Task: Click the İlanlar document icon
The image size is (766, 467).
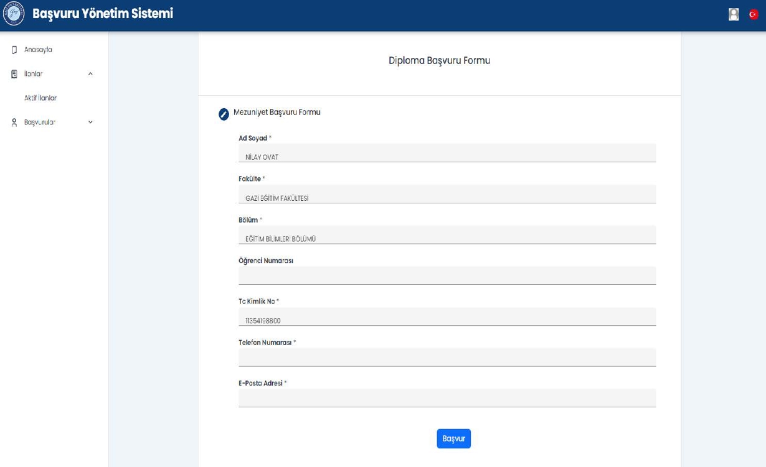Action: pyautogui.click(x=14, y=74)
